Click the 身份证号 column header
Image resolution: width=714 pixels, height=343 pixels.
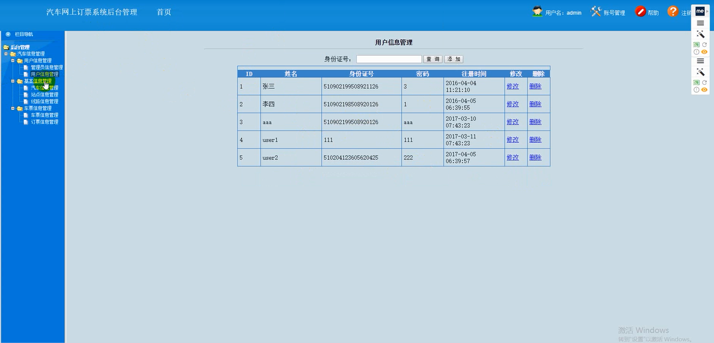[x=361, y=74]
